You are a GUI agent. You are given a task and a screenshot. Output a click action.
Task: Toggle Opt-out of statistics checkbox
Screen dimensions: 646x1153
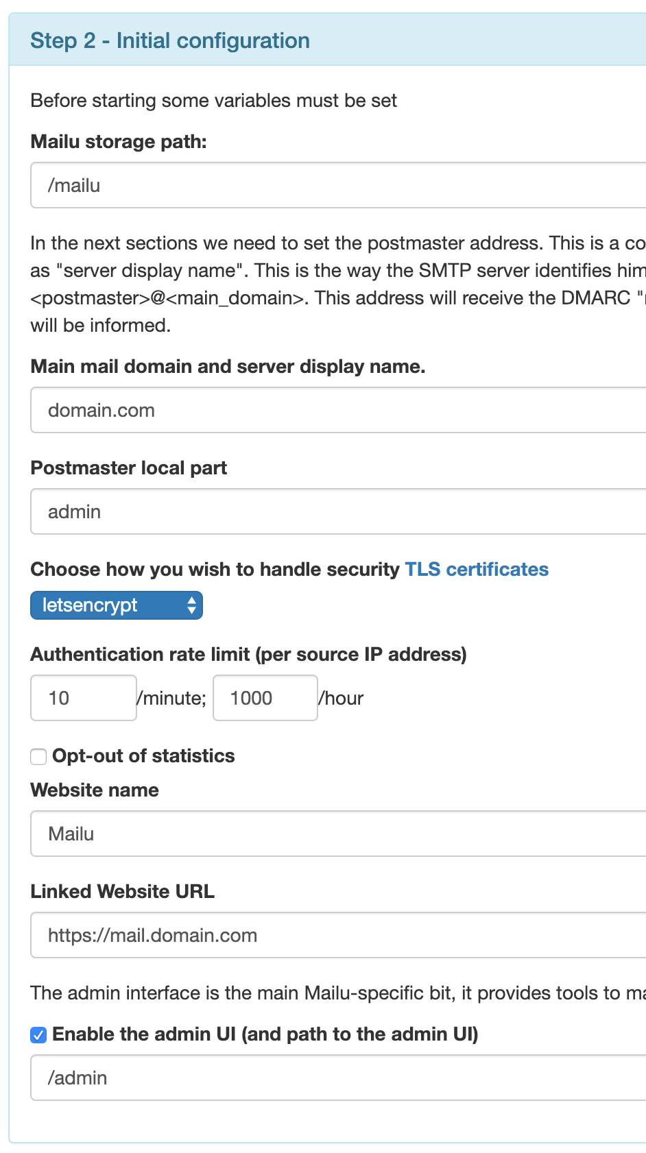point(38,757)
